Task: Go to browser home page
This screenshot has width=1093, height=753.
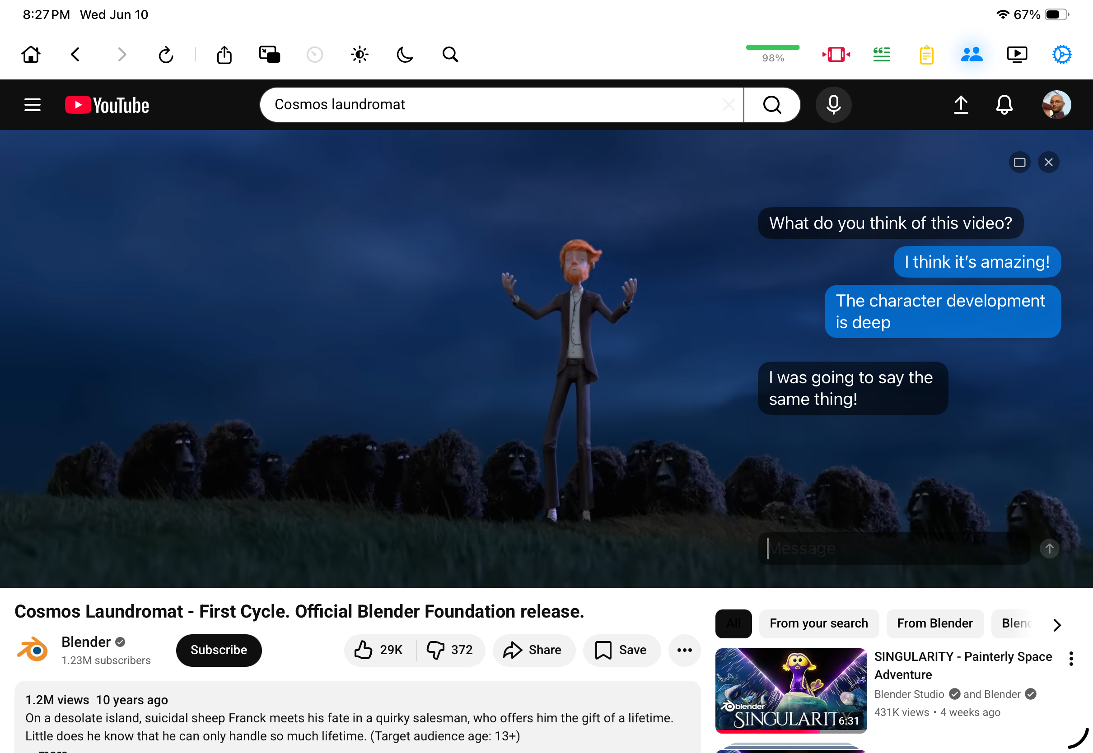Action: pos(31,55)
